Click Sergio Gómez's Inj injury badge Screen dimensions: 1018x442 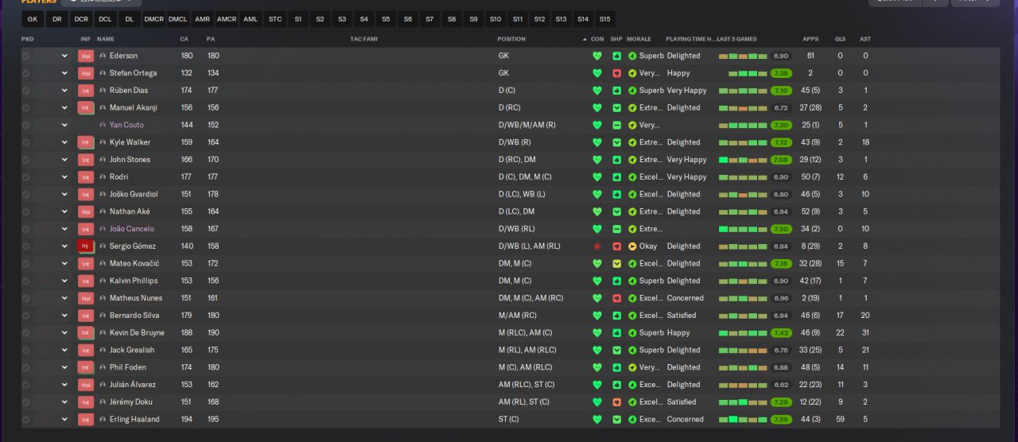tap(85, 246)
